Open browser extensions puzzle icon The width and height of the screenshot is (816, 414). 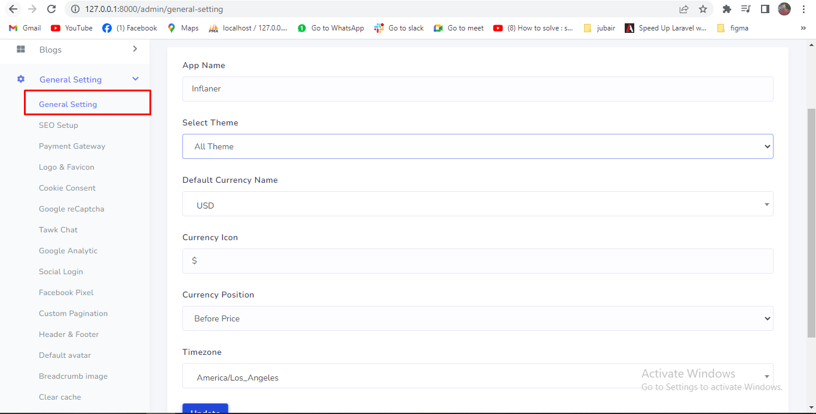(x=727, y=9)
